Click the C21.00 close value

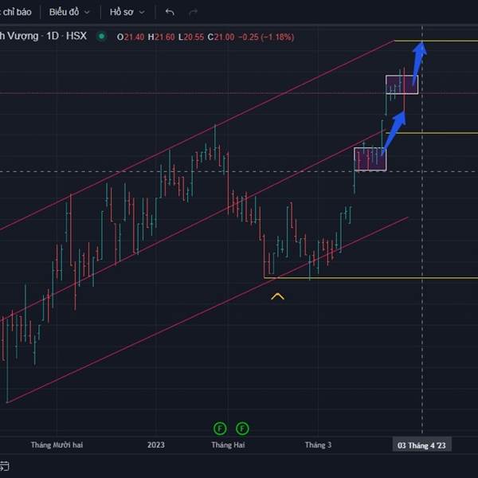[221, 37]
